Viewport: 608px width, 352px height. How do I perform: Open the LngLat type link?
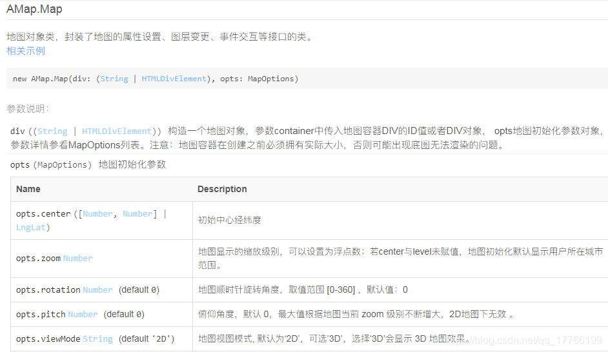(31, 228)
